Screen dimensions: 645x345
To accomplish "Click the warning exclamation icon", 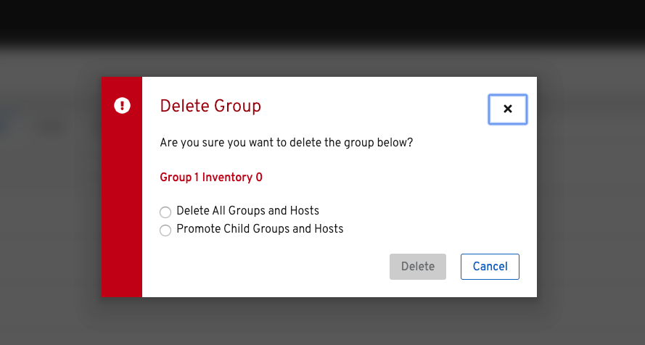I will coord(122,106).
